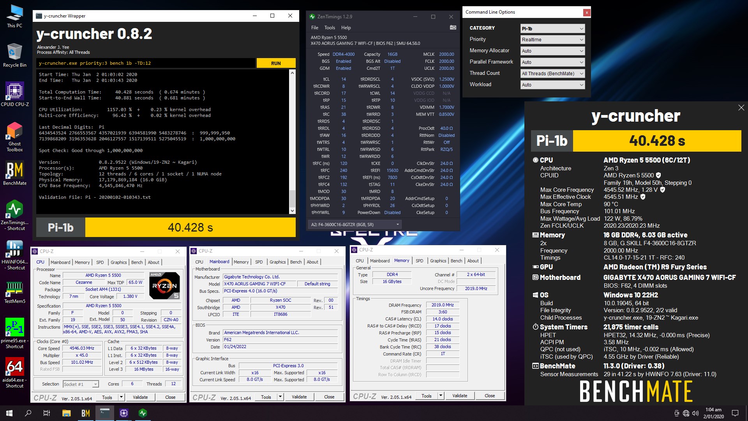Click the AMD Ryzen 5 5500 Name field
Screen dimensions: 748x421
click(103, 275)
